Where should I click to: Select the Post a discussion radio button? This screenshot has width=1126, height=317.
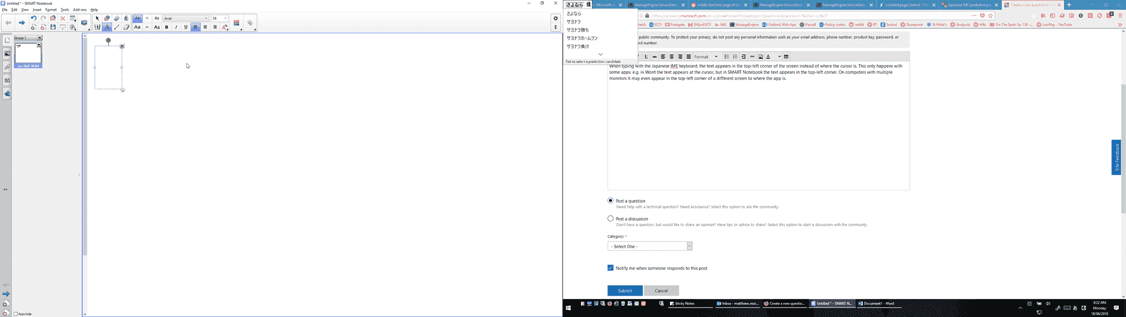[610, 218]
